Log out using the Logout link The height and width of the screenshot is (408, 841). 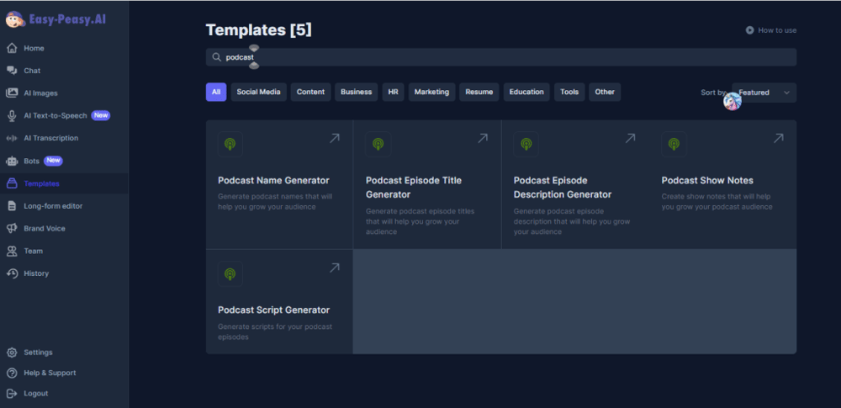pos(35,394)
